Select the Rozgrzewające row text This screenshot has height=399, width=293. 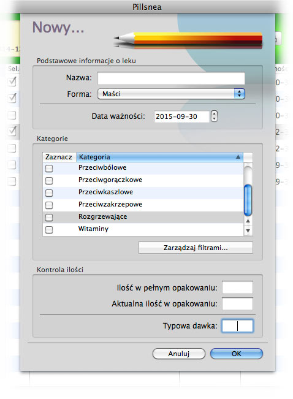(x=102, y=216)
